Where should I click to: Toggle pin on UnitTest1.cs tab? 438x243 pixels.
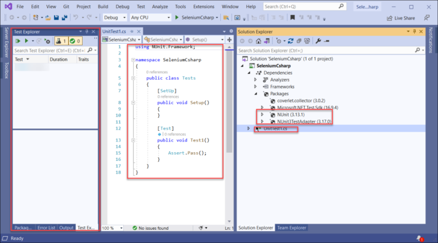(132, 31)
